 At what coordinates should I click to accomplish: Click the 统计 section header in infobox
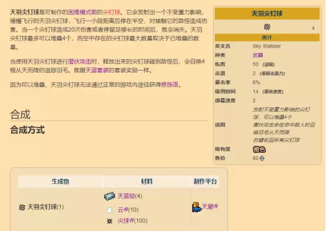pyautogui.click(x=267, y=38)
